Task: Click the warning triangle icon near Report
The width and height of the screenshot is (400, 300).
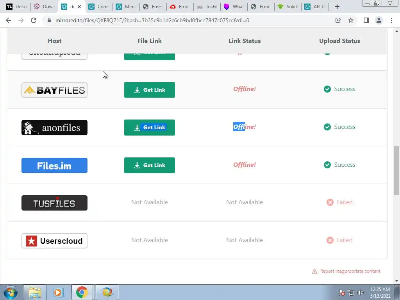Action: point(314,271)
